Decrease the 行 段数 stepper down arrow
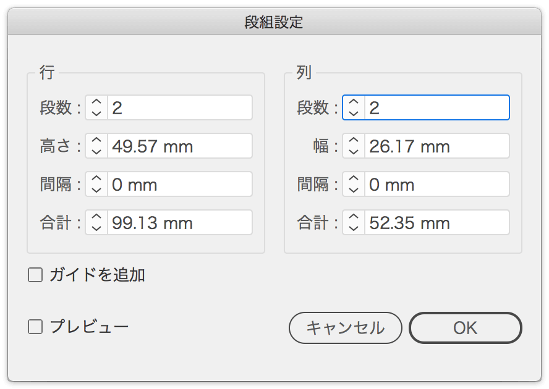 point(96,114)
